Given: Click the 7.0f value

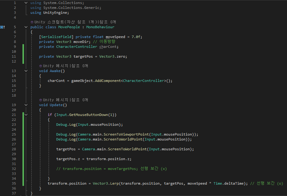Looking at the screenshot, I should coord(136,37).
